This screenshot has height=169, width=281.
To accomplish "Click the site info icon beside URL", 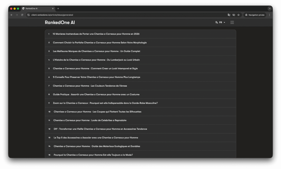I will [28, 15].
